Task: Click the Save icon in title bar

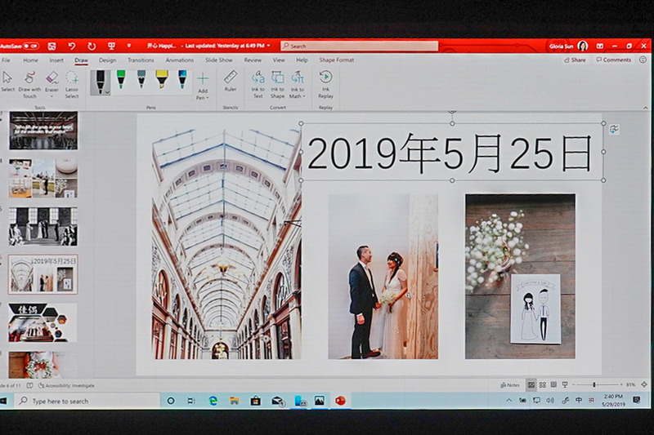Action: (52, 46)
